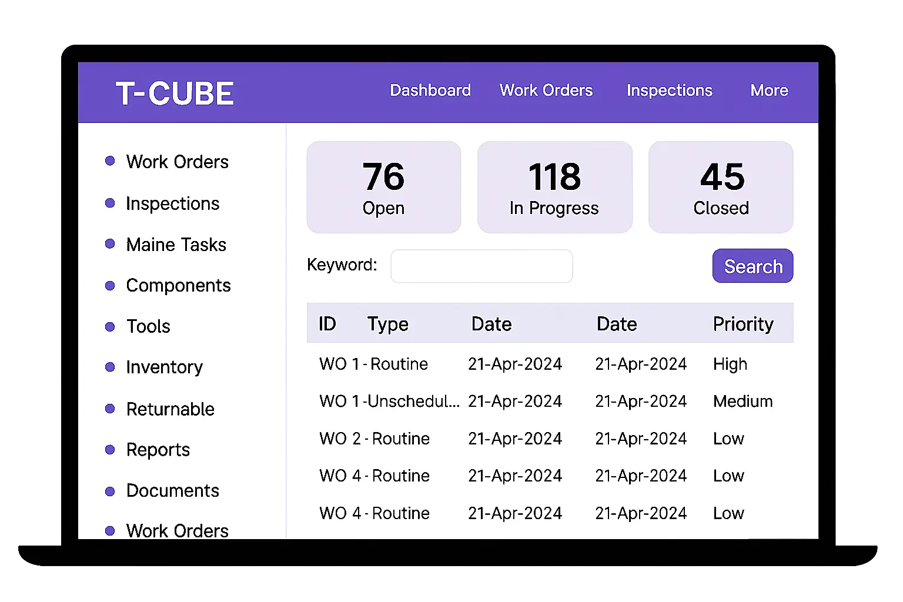This screenshot has height=602, width=903.
Task: Go to Inspections in the top navigation
Action: (669, 91)
